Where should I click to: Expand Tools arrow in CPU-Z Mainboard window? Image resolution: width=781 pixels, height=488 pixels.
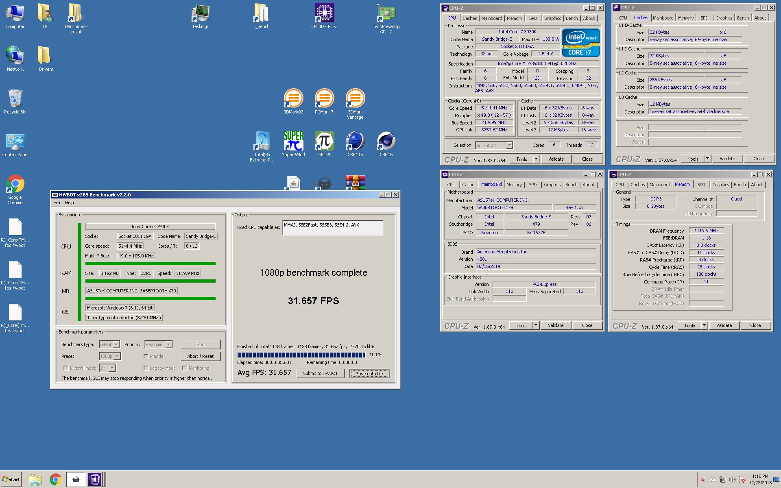[x=536, y=325]
